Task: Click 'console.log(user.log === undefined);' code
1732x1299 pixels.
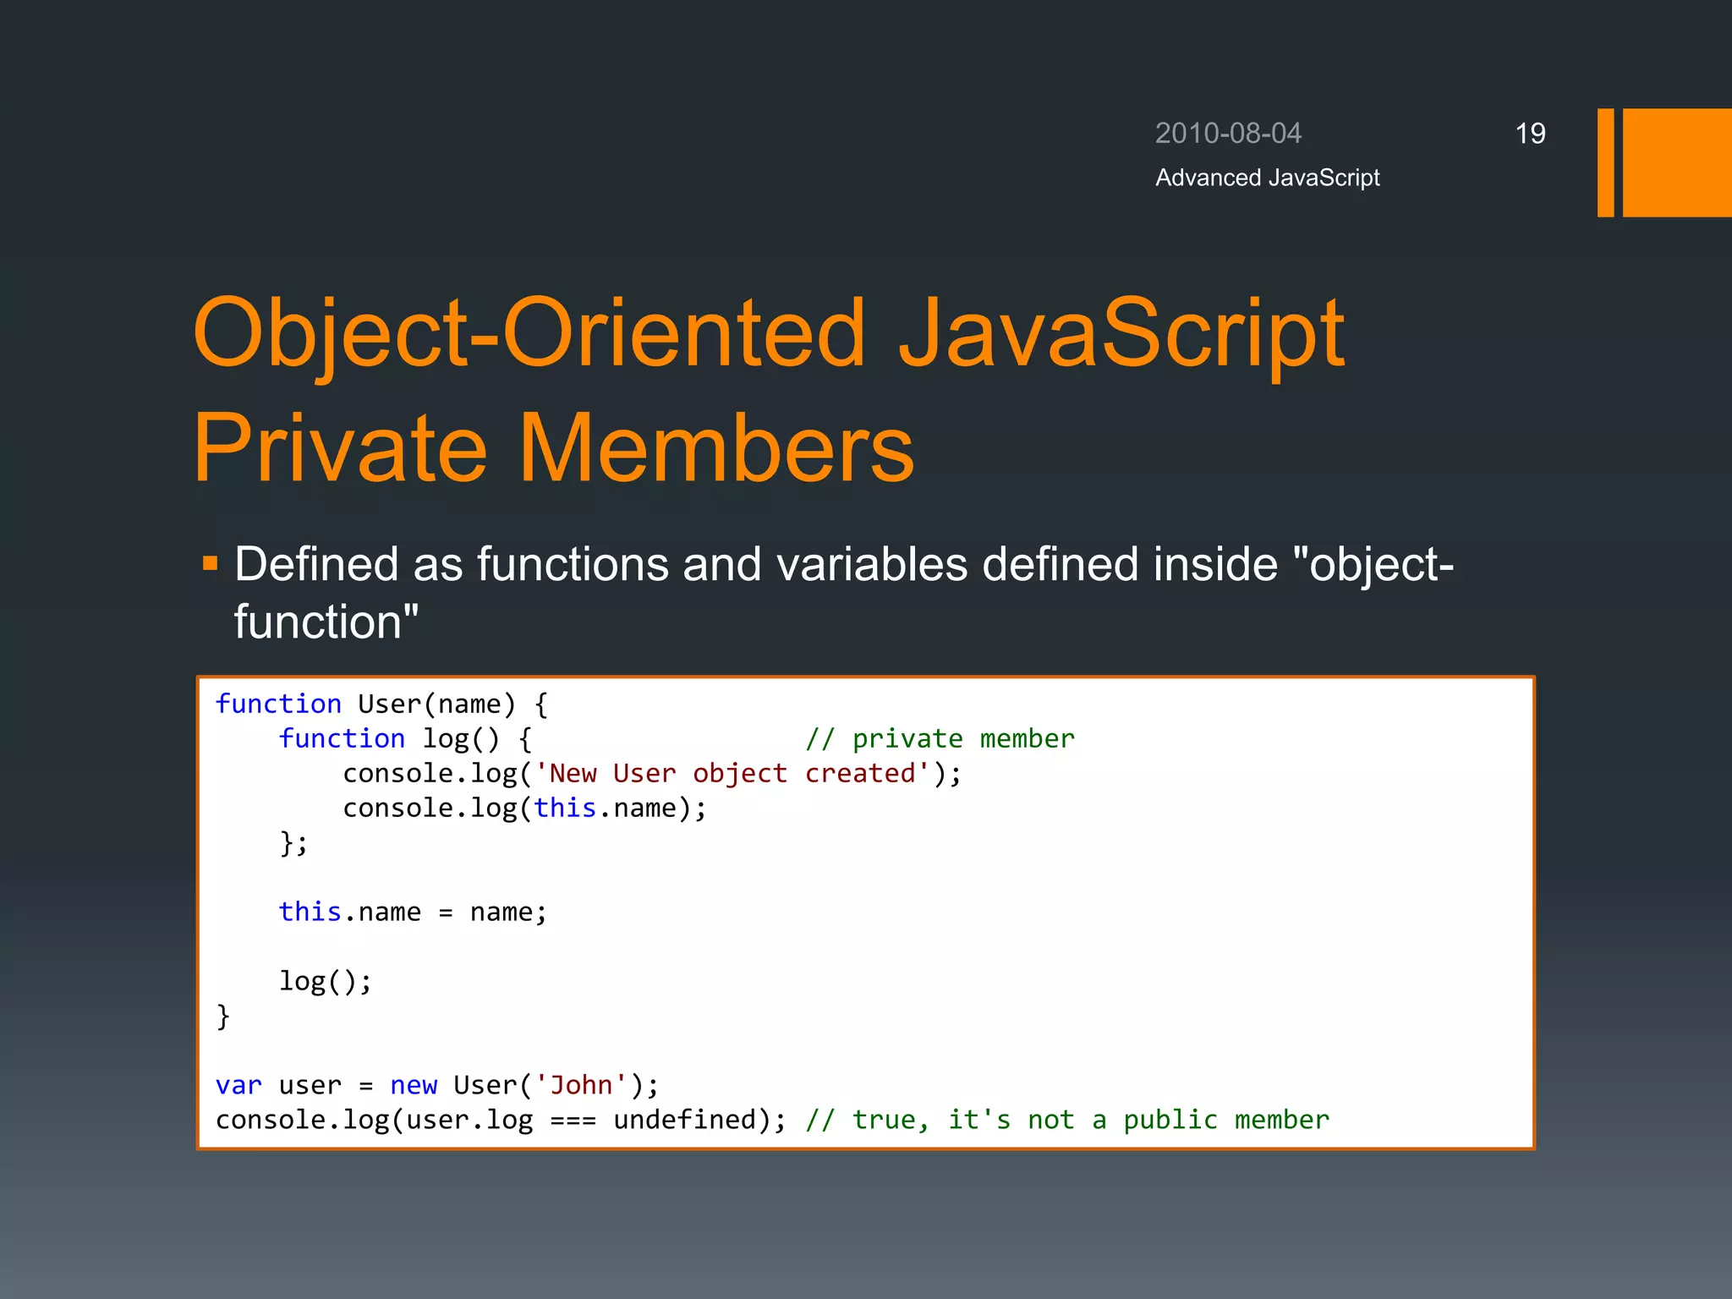Action: tap(501, 1120)
